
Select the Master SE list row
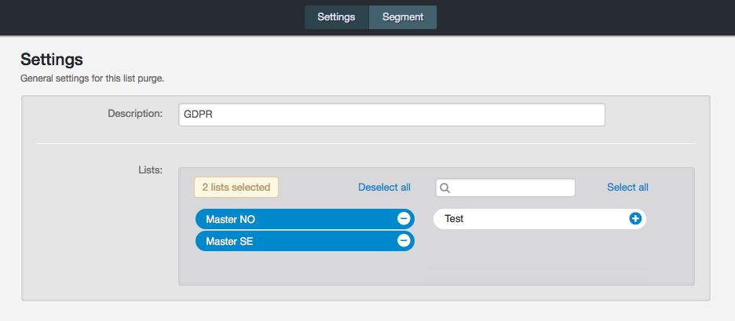[291, 241]
